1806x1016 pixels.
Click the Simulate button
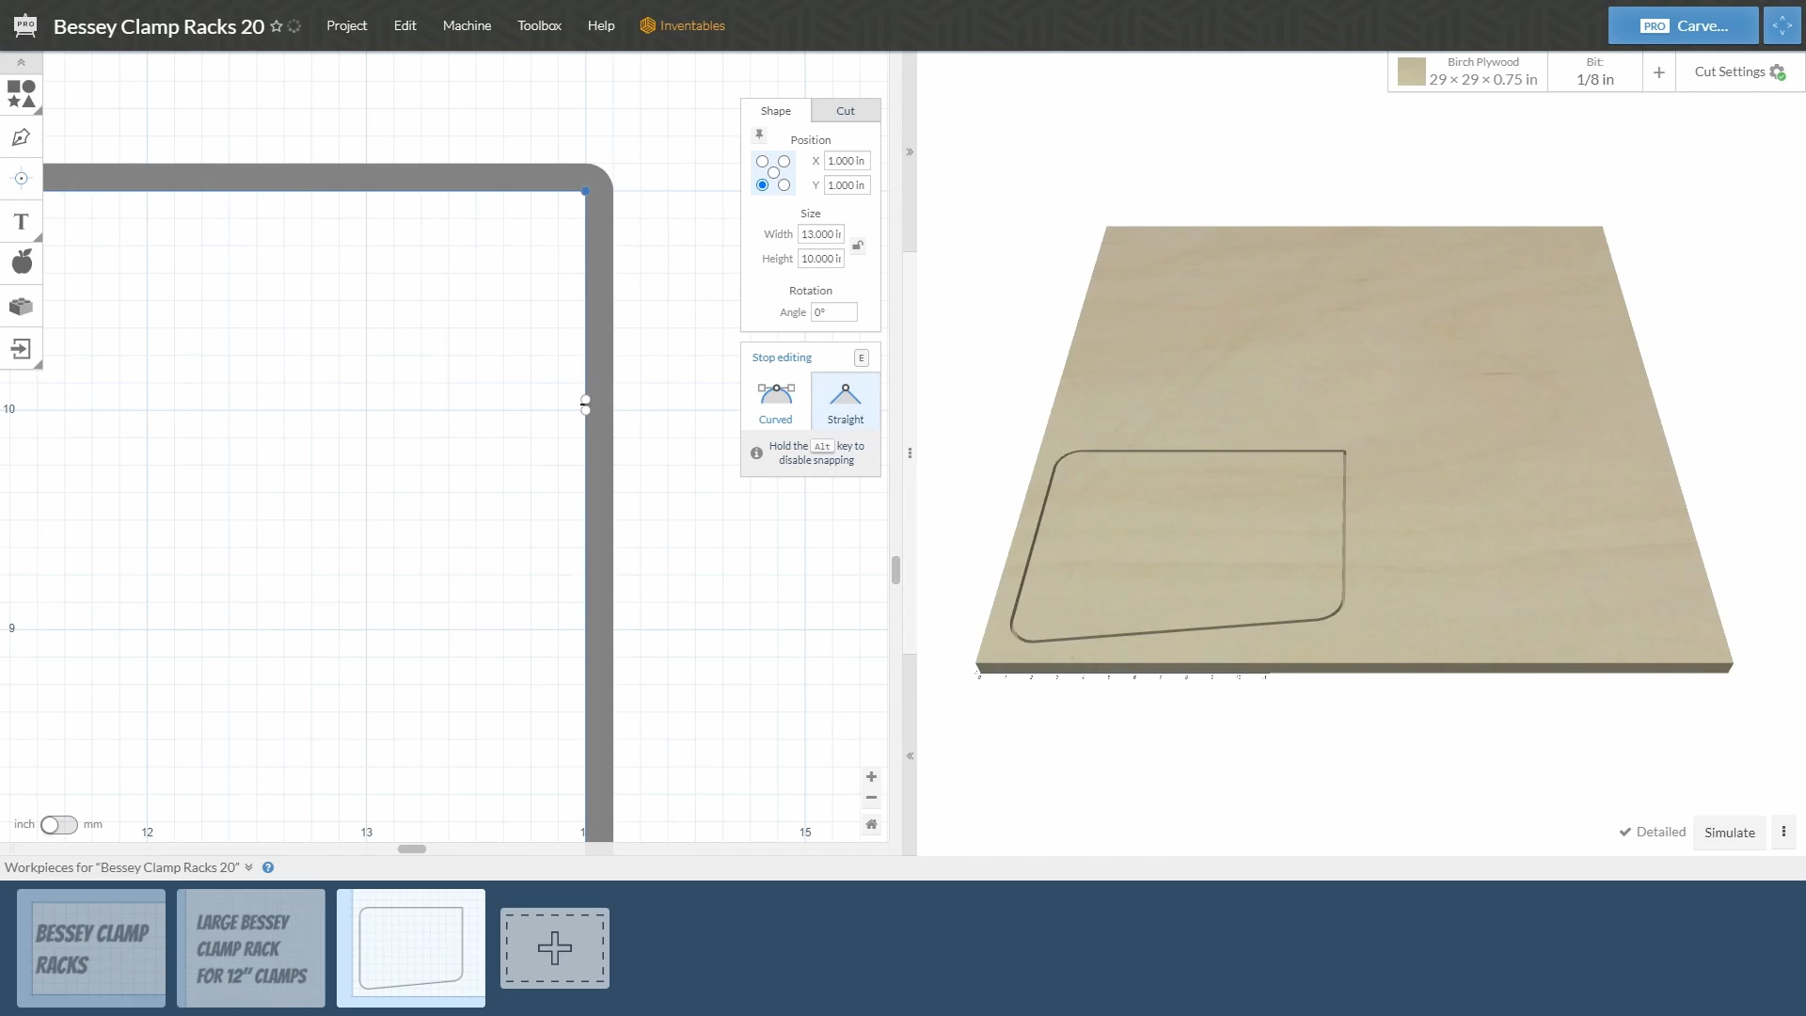coord(1729,833)
